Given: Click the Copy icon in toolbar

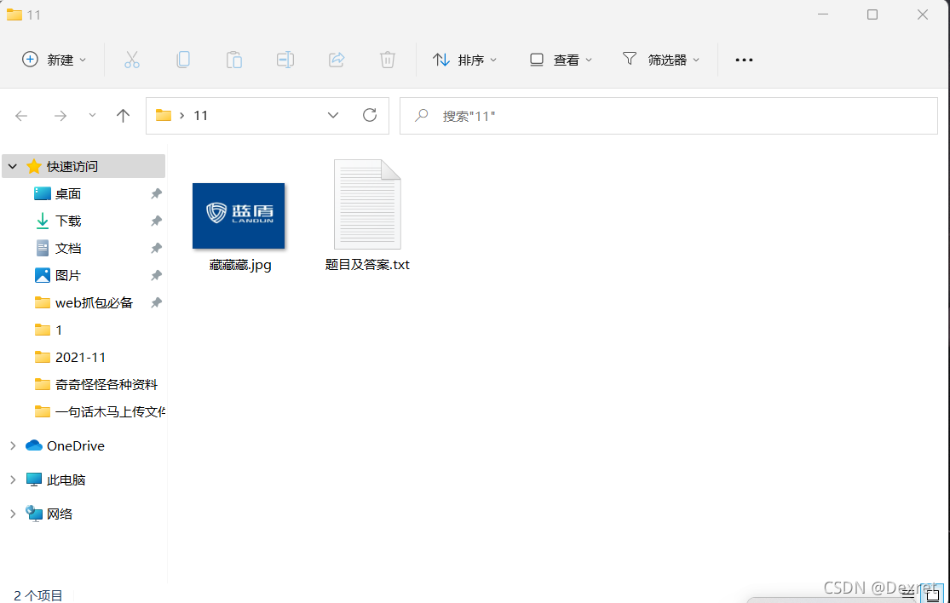Looking at the screenshot, I should click(183, 60).
